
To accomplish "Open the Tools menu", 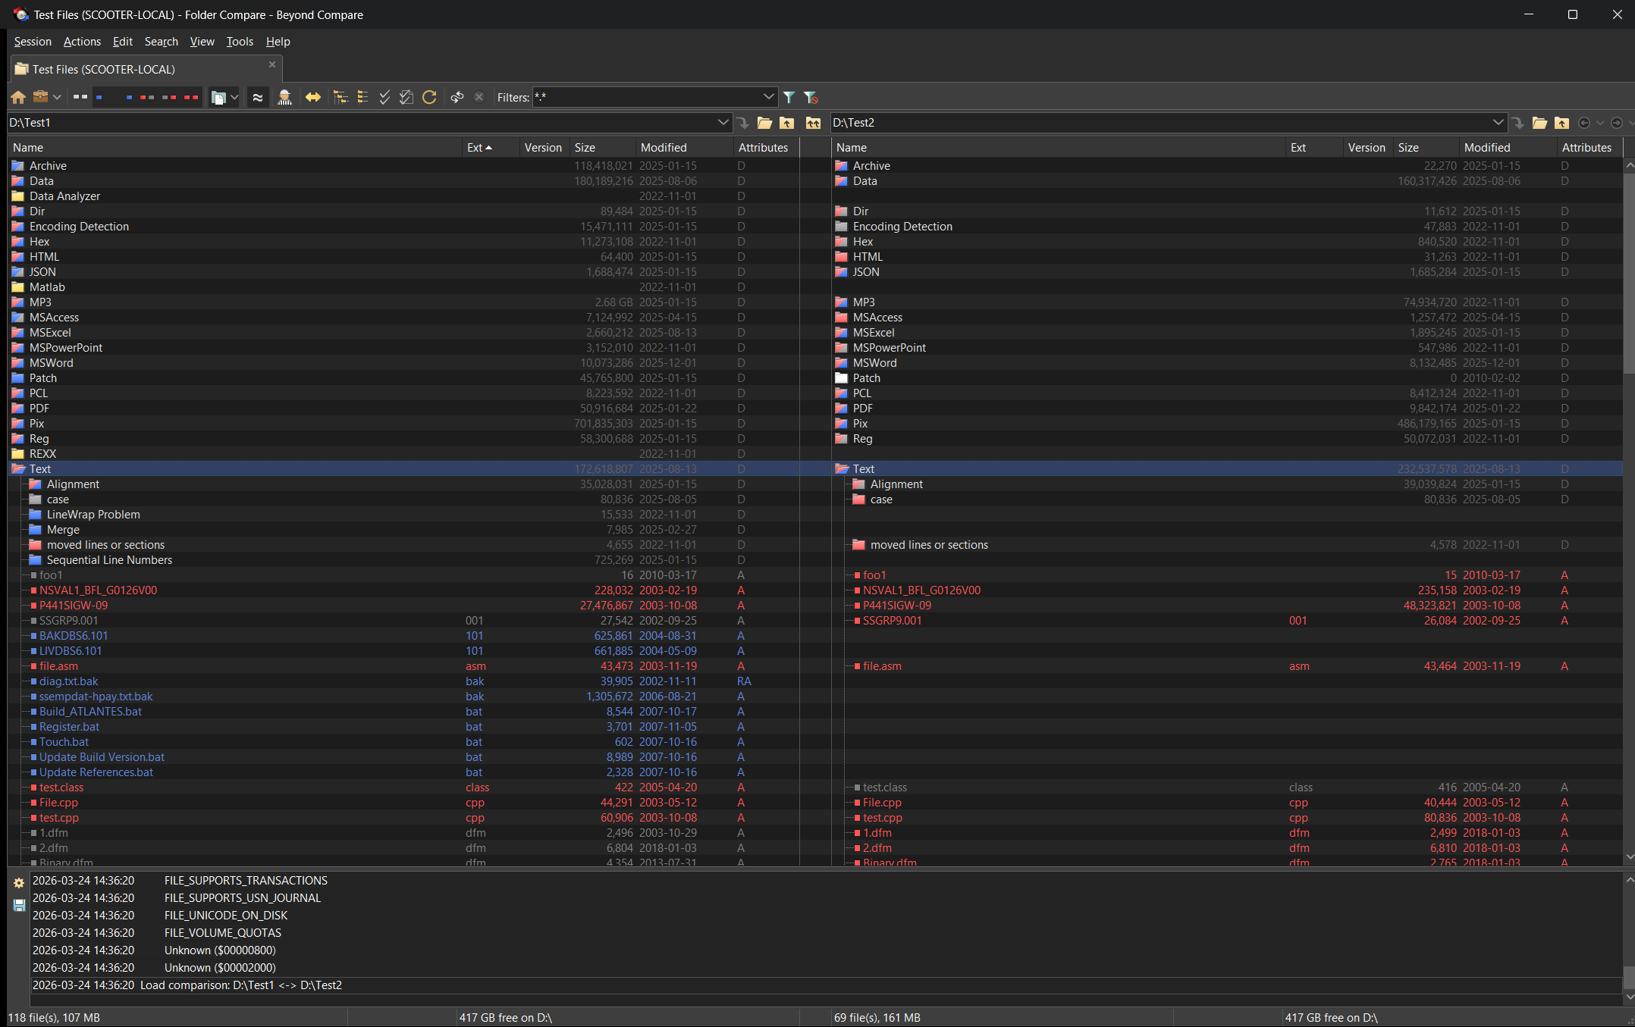I will (x=240, y=42).
